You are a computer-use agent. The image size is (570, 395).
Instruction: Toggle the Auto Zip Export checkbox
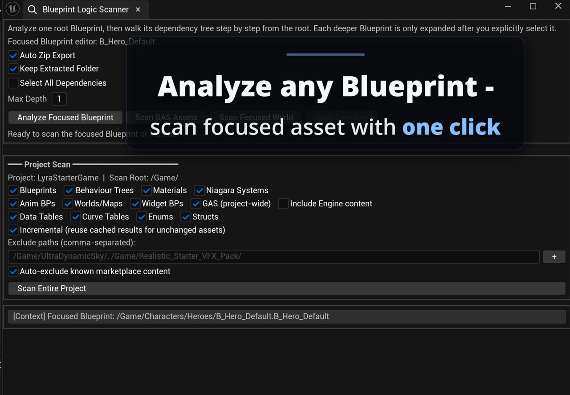coord(13,56)
